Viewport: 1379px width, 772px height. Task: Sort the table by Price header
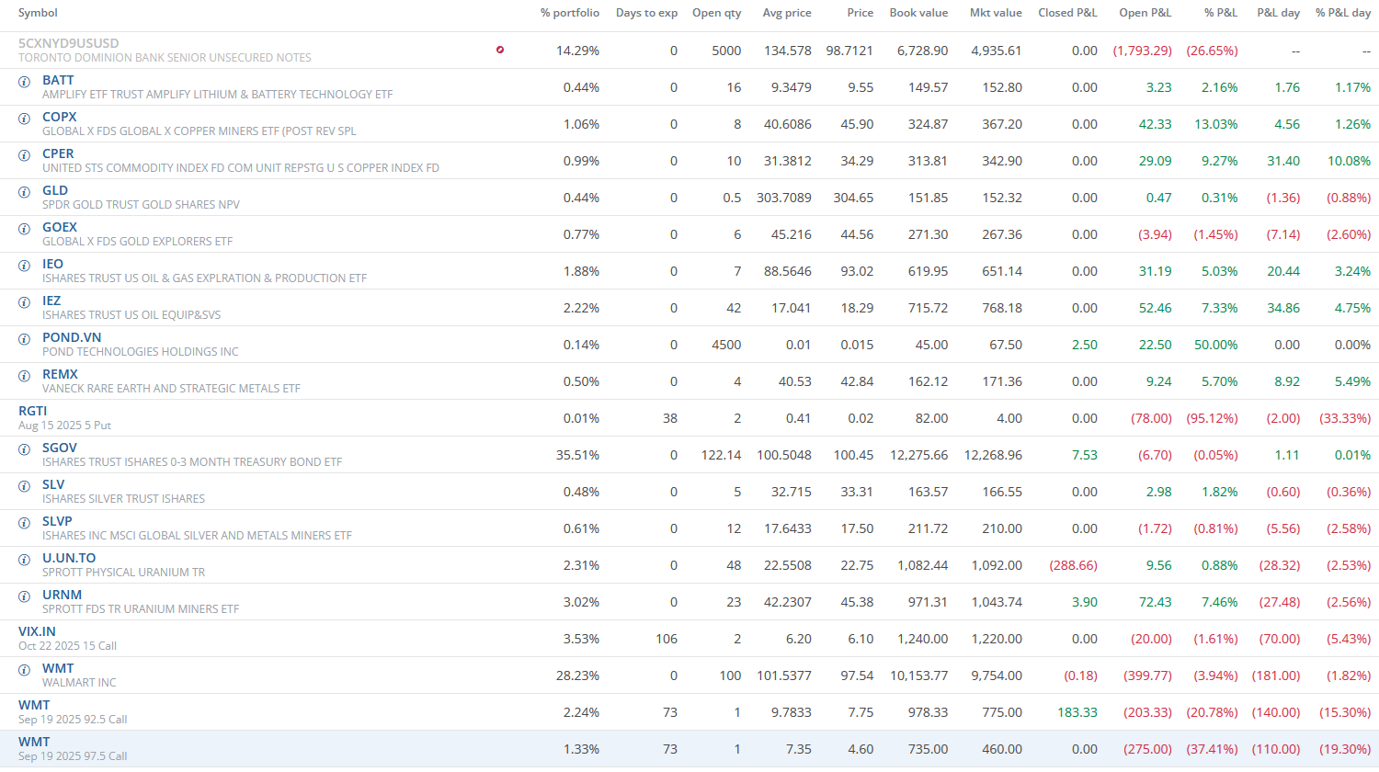860,13
